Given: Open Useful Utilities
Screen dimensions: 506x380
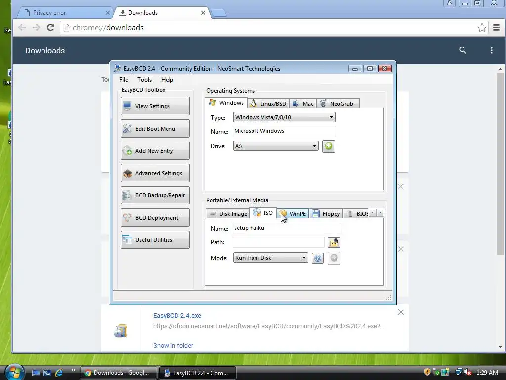Looking at the screenshot, I should (155, 240).
